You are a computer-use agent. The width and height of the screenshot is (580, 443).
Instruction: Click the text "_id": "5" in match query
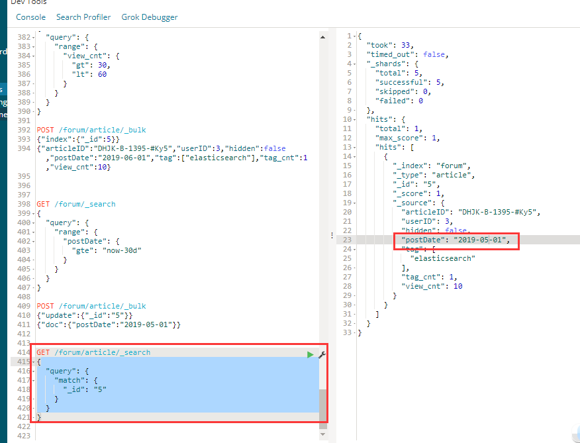coord(85,389)
